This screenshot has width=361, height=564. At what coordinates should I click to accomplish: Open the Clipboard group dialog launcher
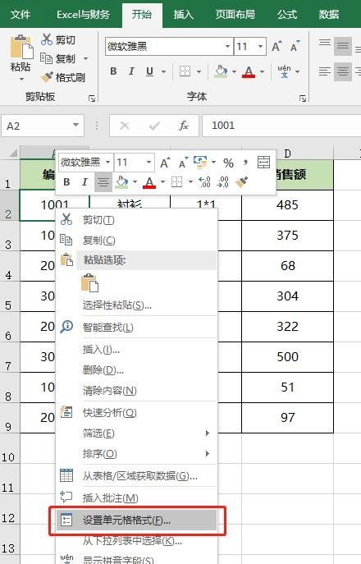click(x=92, y=99)
